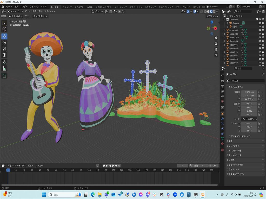Image resolution: width=266 pixels, height=199 pixels.
Task: Open the timeline Marker menu
Action: coord(39,166)
